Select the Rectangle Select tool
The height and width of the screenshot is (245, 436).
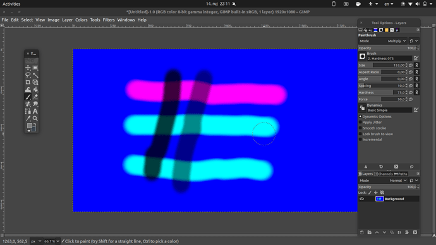[35, 68]
